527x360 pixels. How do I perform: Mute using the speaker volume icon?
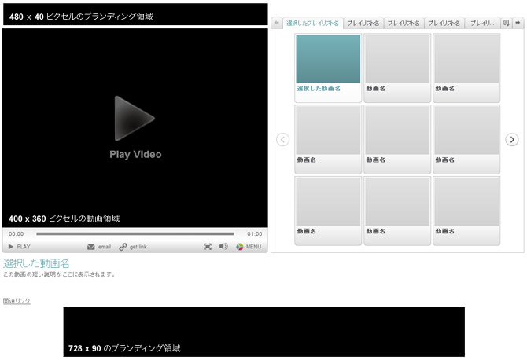tap(223, 247)
